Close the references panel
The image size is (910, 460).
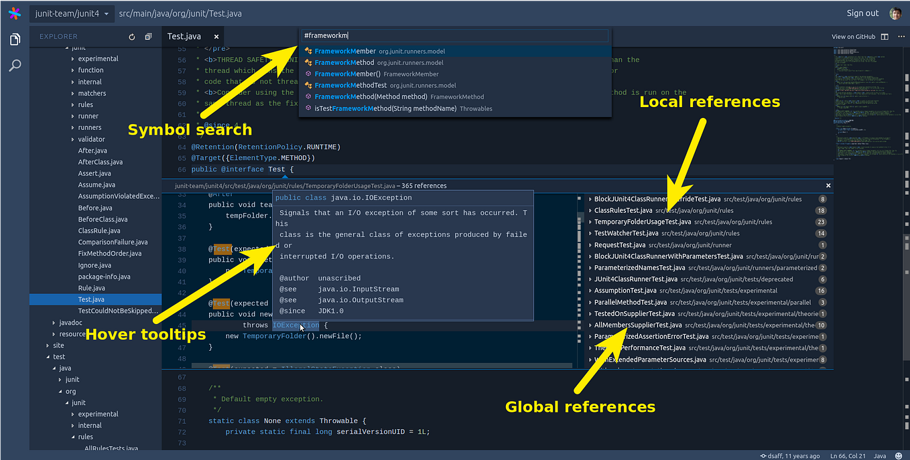[x=828, y=185]
